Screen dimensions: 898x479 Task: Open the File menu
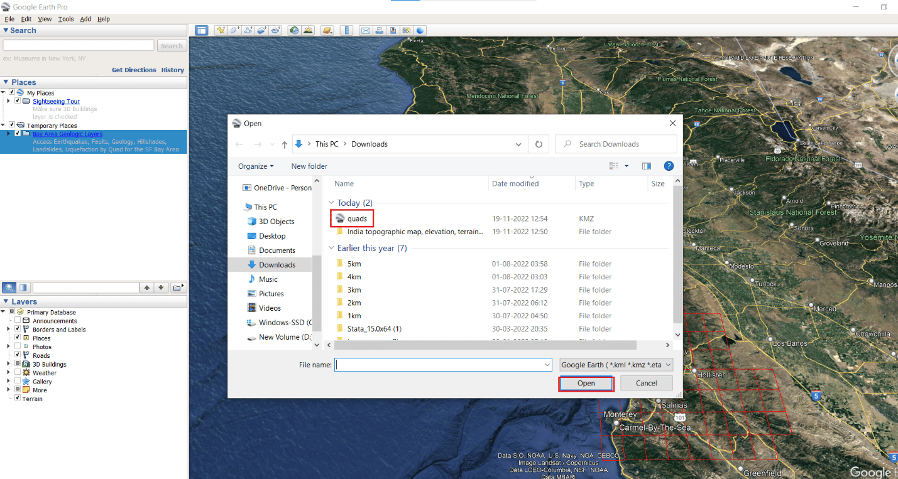(9, 19)
